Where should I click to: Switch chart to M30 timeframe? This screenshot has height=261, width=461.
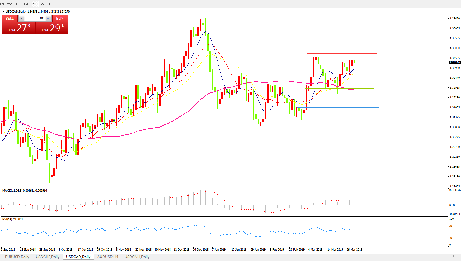tap(10, 4)
